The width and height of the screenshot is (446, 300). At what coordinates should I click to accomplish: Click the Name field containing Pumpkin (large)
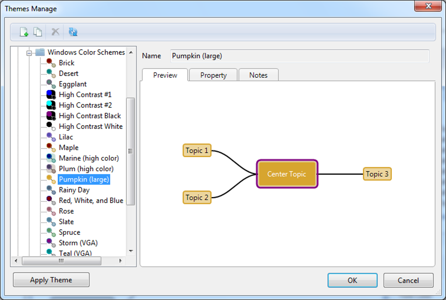point(300,56)
